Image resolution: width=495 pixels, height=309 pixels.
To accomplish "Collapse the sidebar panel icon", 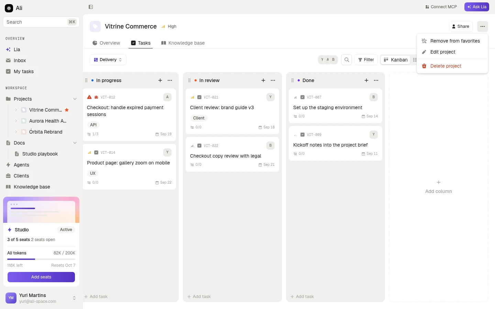I will click(x=91, y=7).
